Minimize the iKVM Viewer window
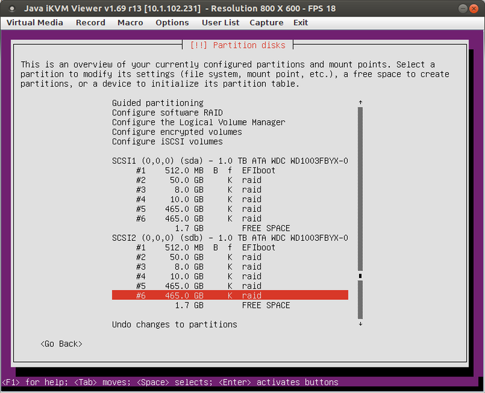 click(463, 9)
